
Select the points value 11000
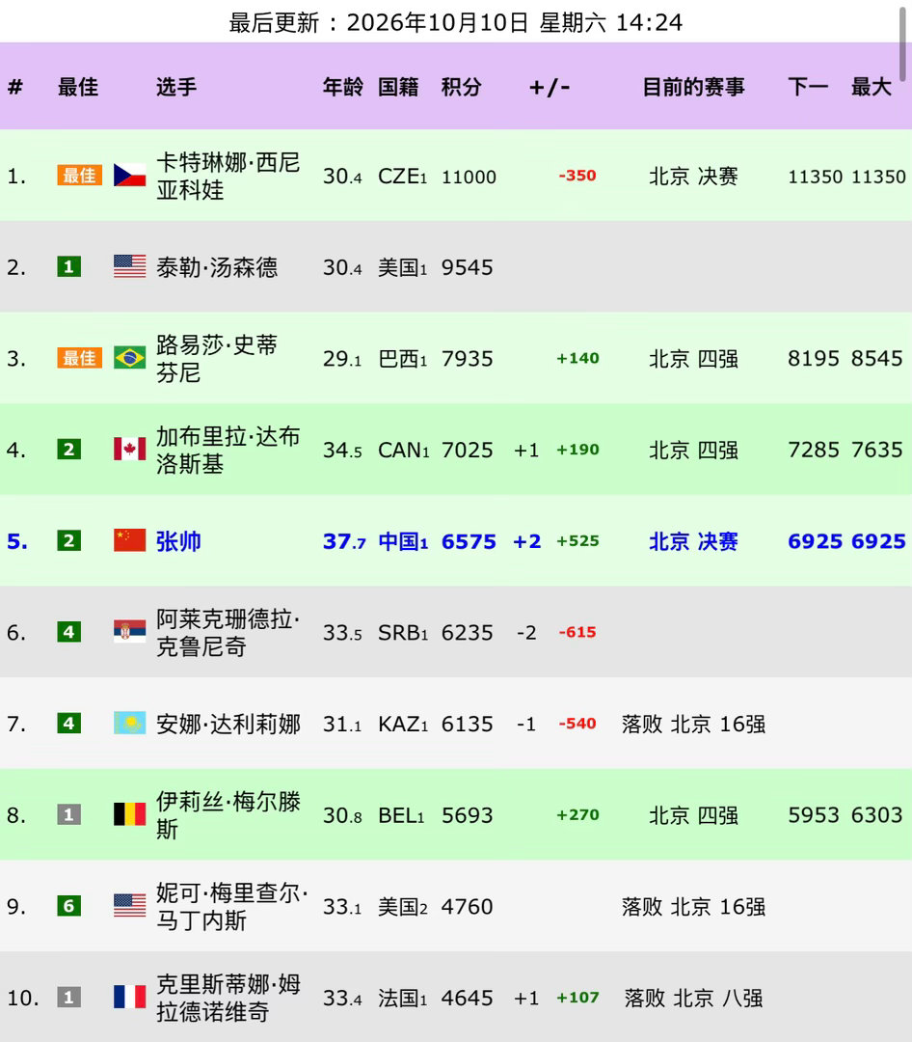point(469,177)
